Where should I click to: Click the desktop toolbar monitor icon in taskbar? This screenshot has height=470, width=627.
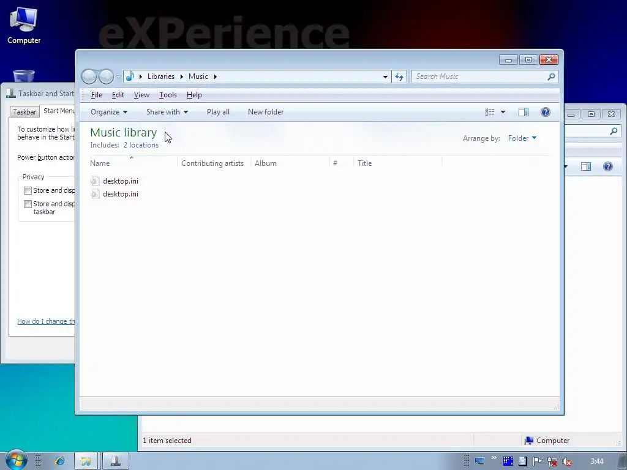pos(479,461)
